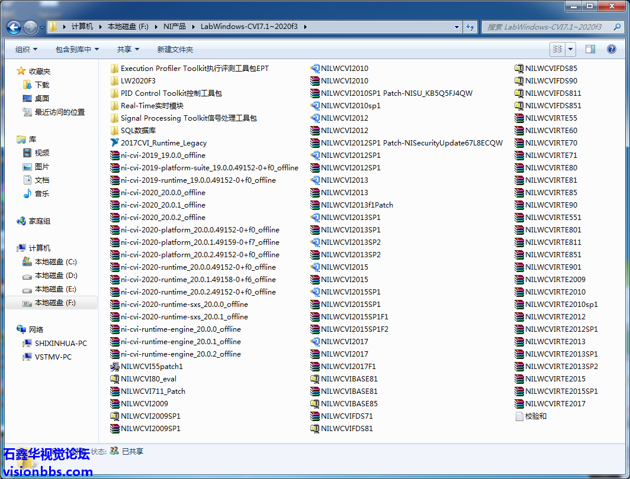630x479 pixels.
Task: Expand the 包含到库中 dropdown
Action: (77, 50)
